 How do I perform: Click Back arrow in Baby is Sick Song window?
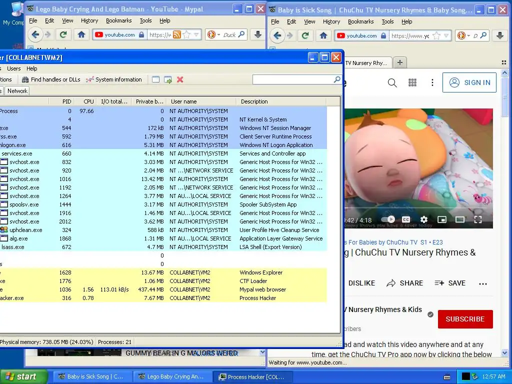pos(277,35)
